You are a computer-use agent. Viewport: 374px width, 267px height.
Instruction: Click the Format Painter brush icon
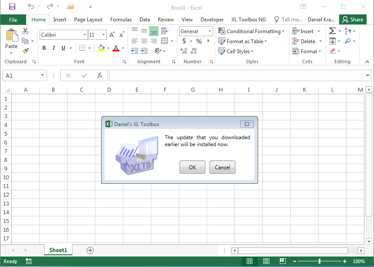(25, 51)
